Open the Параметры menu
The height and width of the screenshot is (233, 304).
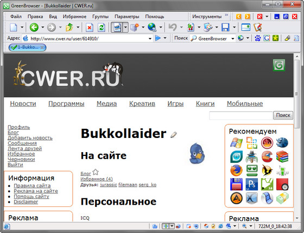[127, 16]
